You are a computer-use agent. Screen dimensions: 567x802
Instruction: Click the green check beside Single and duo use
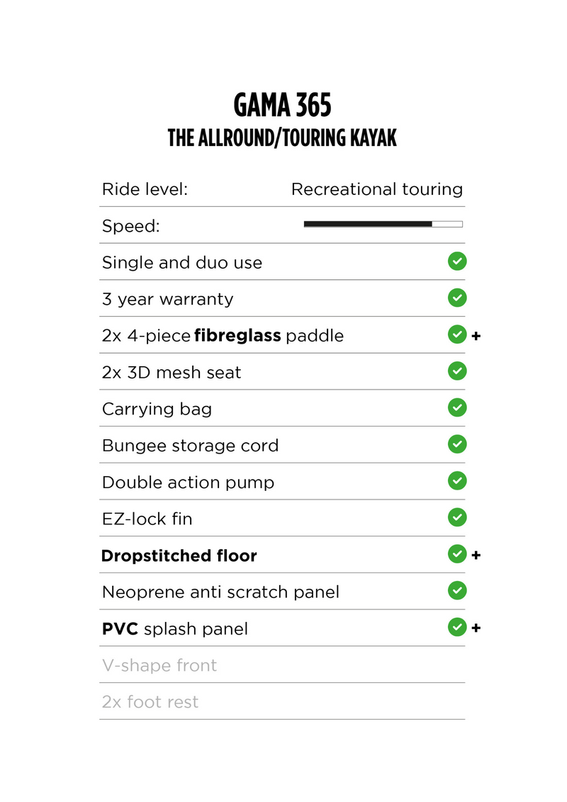point(457,261)
